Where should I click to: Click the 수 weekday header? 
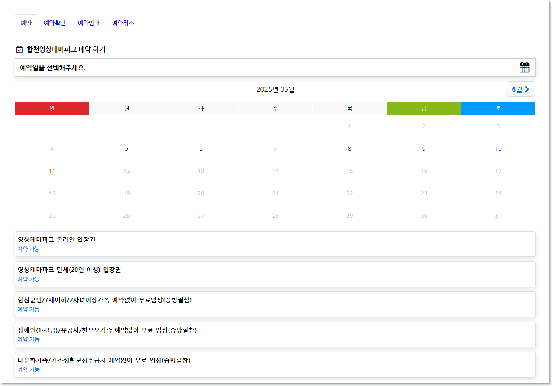(x=275, y=108)
